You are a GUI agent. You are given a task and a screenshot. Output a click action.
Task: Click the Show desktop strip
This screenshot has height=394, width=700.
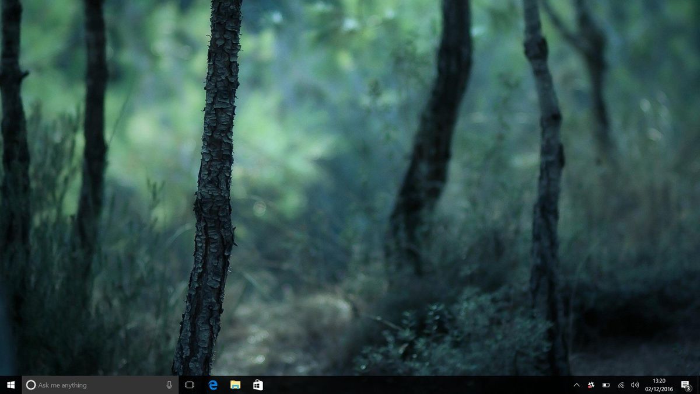[699, 385]
